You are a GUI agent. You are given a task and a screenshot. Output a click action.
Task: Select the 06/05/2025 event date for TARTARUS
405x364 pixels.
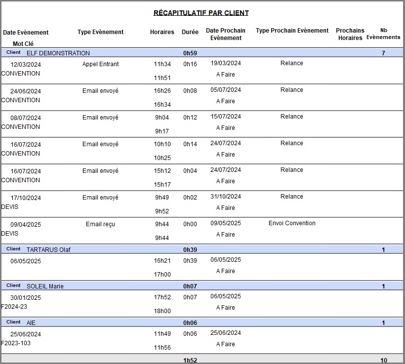coord(26,261)
